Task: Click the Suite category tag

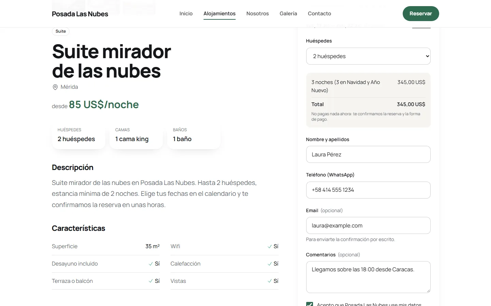Action: (x=61, y=31)
